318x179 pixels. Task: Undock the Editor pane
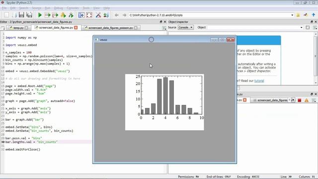point(161,22)
